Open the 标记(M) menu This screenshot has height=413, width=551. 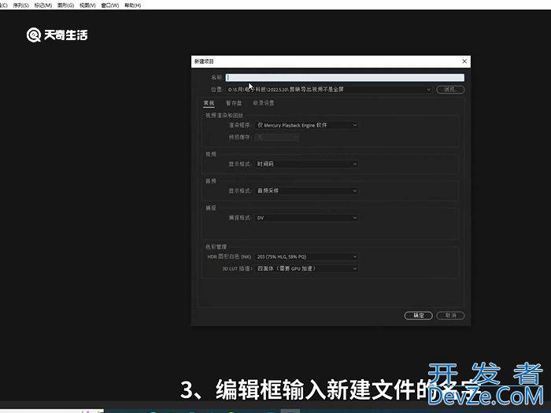click(x=43, y=6)
